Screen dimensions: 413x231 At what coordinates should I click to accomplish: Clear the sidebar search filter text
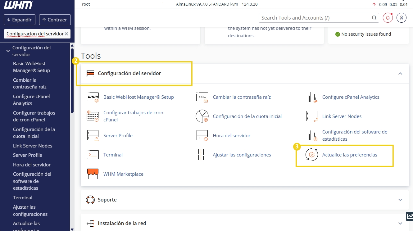(66, 34)
